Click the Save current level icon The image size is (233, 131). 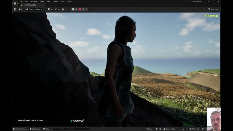point(15,9)
